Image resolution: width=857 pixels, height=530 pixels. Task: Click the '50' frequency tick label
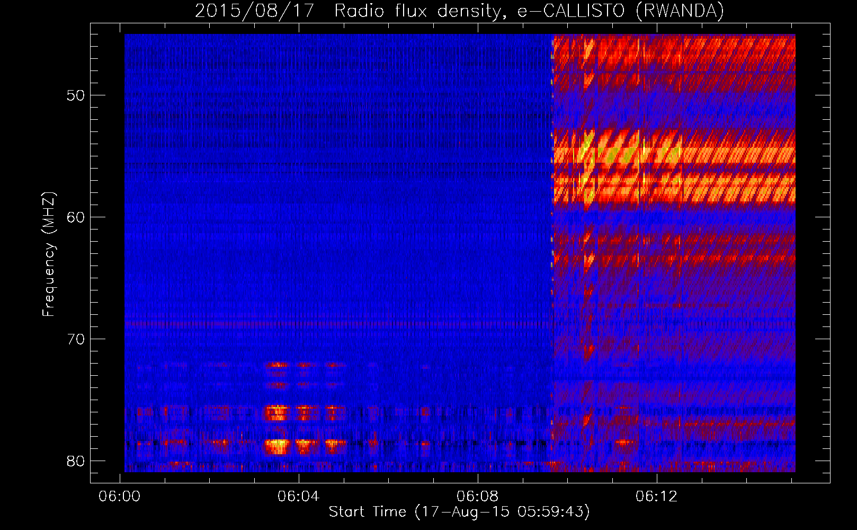coord(76,96)
